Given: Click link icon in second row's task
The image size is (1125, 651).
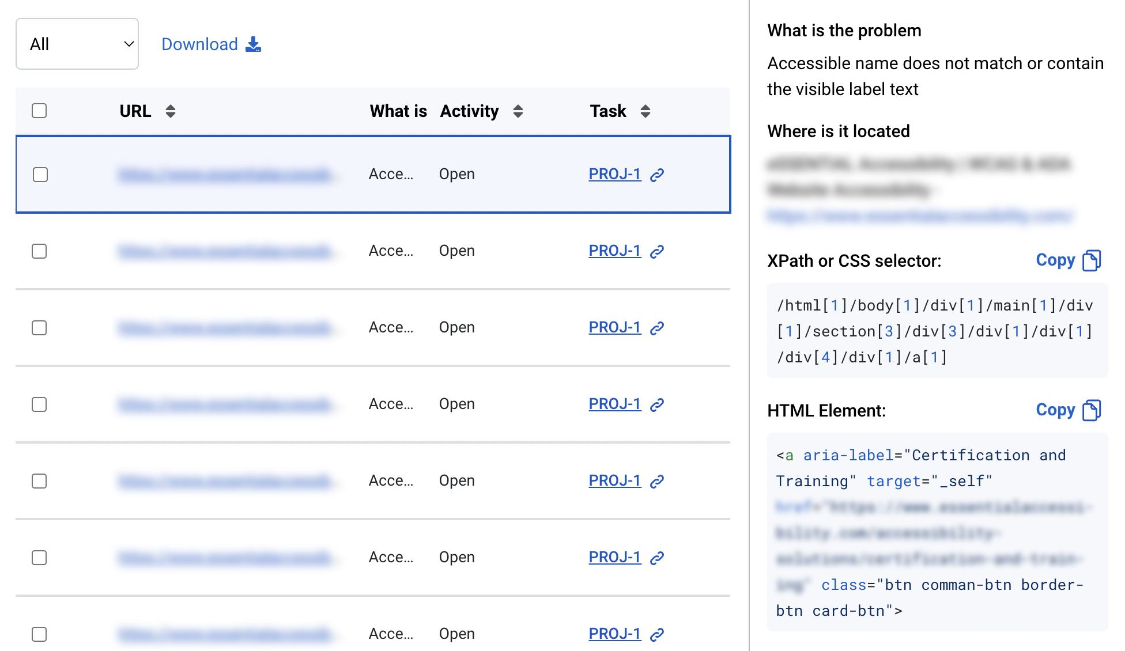Looking at the screenshot, I should tap(657, 251).
